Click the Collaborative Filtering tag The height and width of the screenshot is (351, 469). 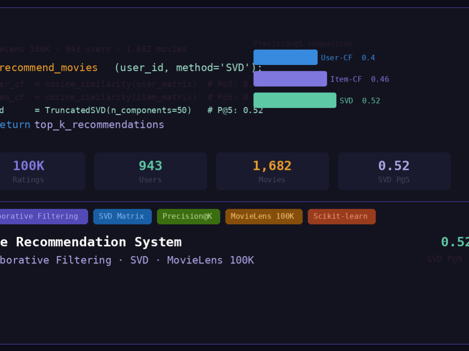(x=44, y=216)
